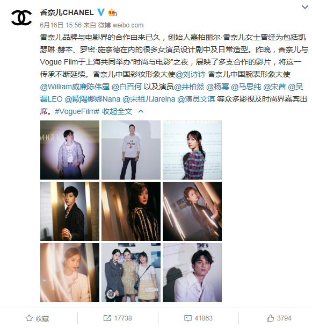
Task: Click the Chanel logo avatar
Action: pos(21,18)
